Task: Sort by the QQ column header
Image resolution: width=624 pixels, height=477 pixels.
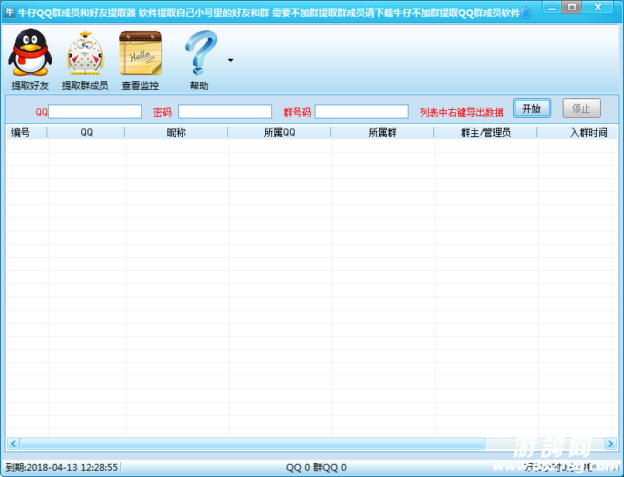Action: point(86,132)
